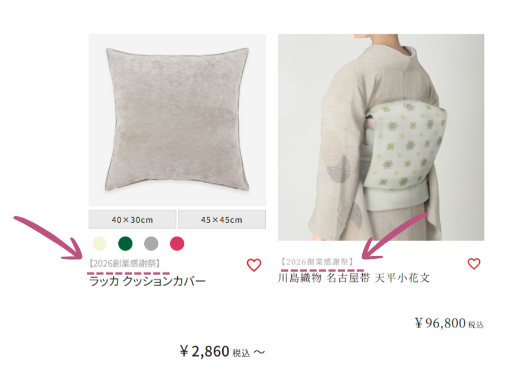Click the 税込 label beside ¥2,860
Screen dimensions: 530x379
tap(241, 354)
